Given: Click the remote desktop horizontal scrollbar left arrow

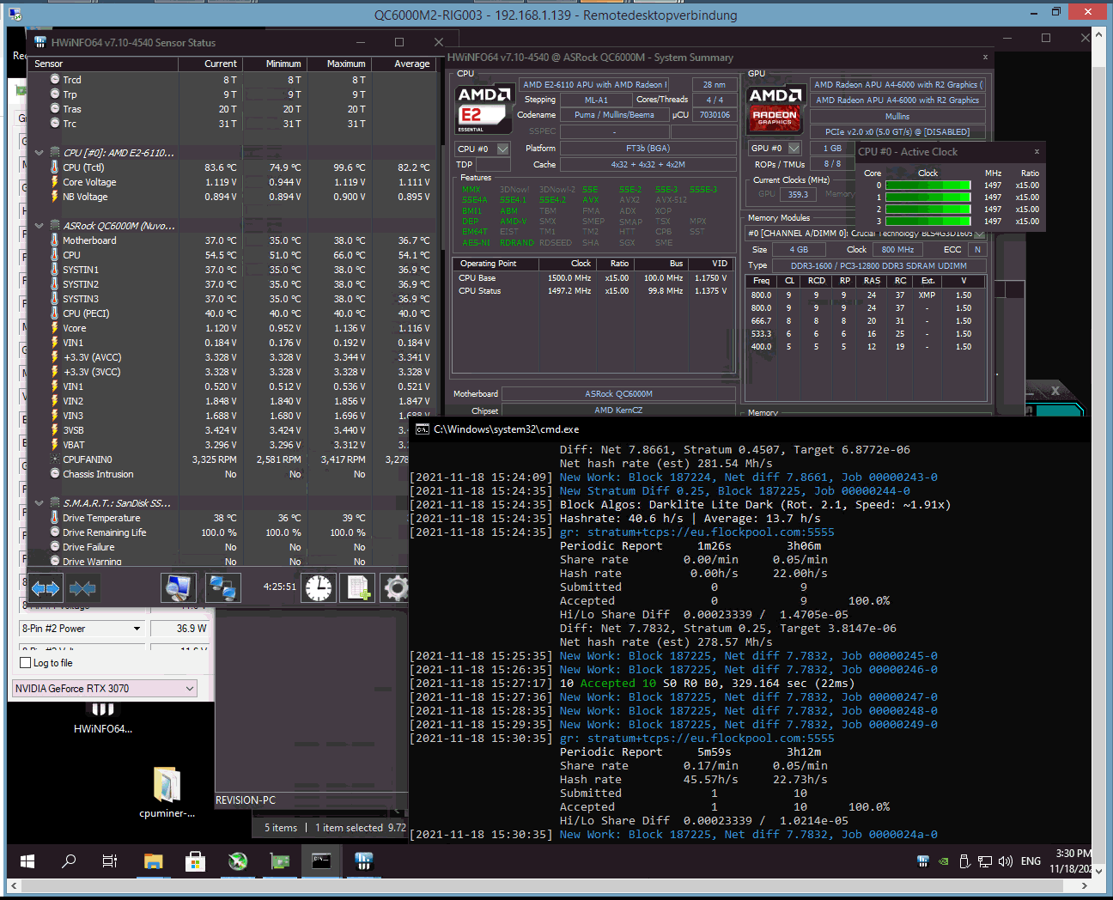Looking at the screenshot, I should click(13, 885).
